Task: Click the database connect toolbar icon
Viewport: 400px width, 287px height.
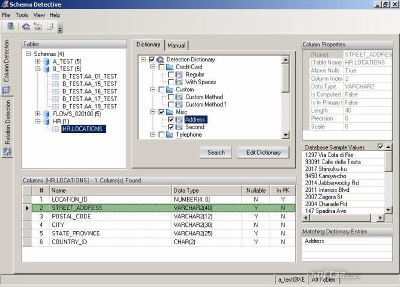Action: (11, 26)
